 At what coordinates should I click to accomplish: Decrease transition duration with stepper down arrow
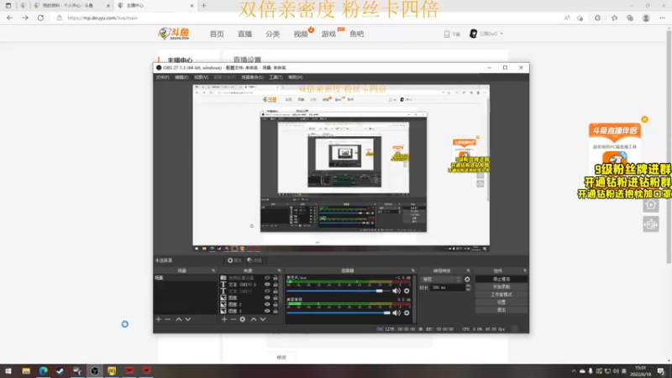point(468,289)
